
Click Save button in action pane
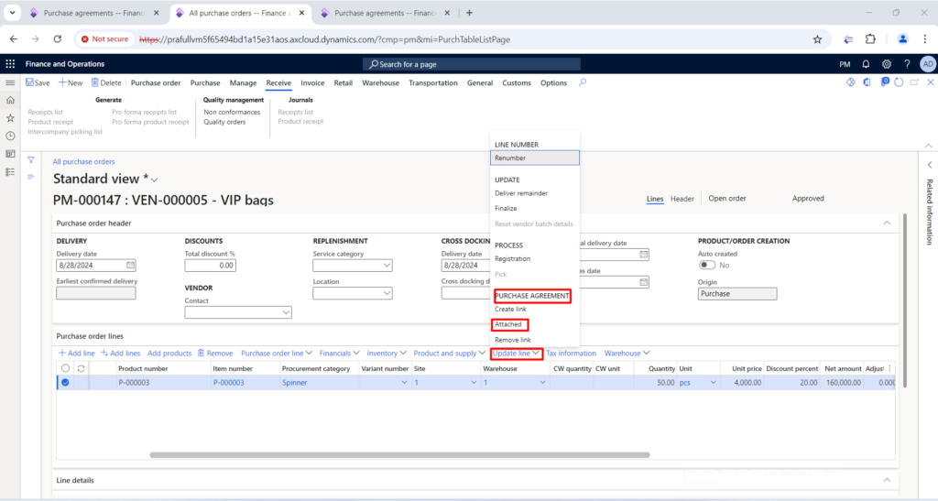[38, 83]
